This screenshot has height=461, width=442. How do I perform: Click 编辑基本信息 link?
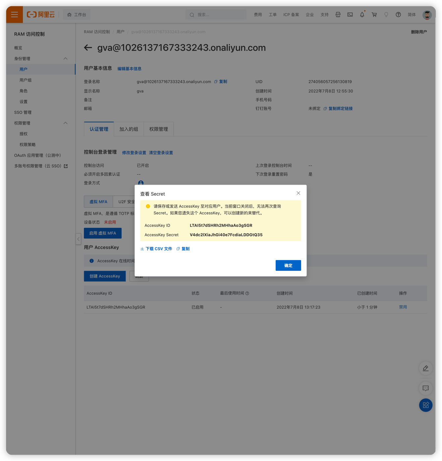(x=129, y=69)
